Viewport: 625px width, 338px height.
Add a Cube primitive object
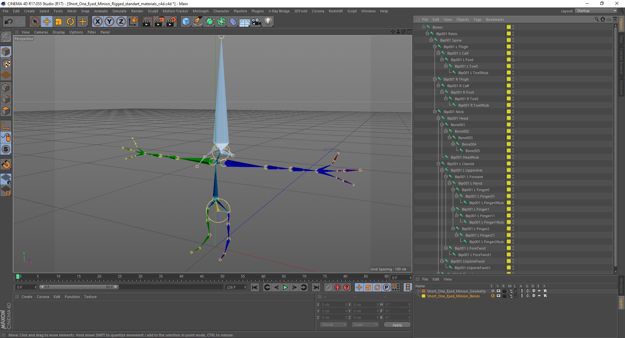(186, 22)
